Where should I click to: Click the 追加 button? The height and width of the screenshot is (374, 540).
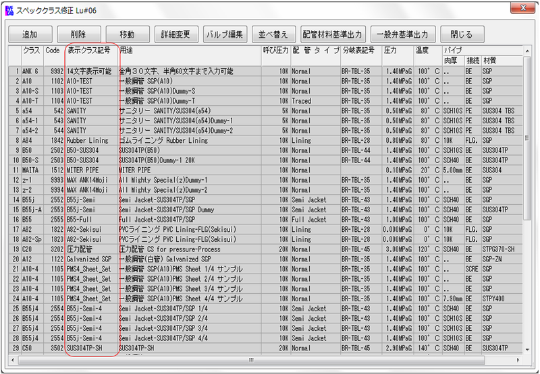point(30,34)
